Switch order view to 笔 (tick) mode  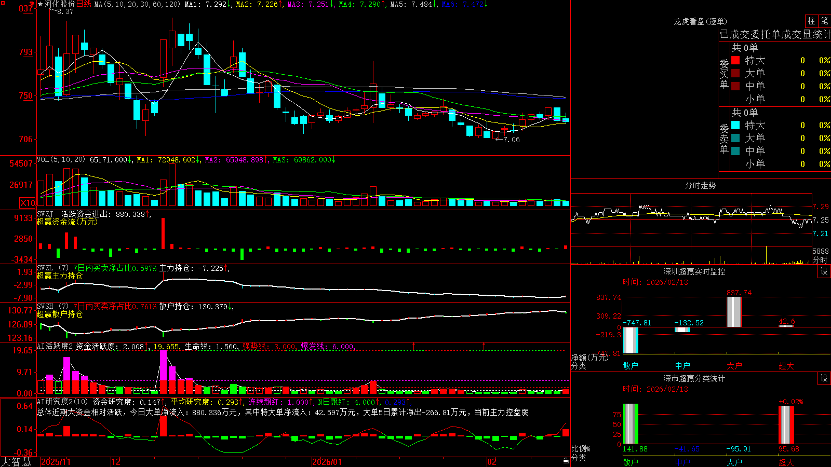[825, 21]
